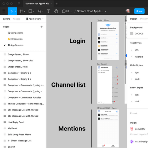
Task: Click the Mentions heading on canvas
Action: (72, 129)
